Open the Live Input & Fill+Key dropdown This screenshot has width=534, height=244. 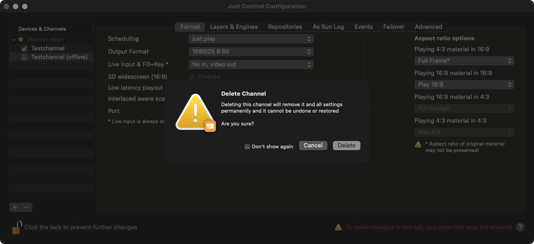click(x=251, y=64)
